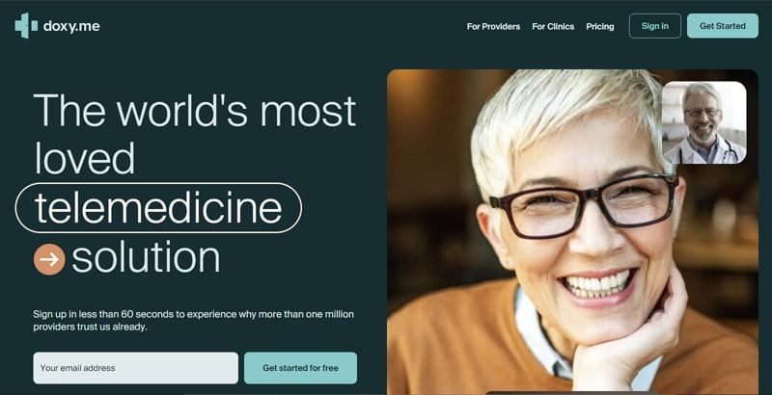Image resolution: width=772 pixels, height=395 pixels.
Task: Click the doxy.me cross logo icon
Action: click(26, 26)
